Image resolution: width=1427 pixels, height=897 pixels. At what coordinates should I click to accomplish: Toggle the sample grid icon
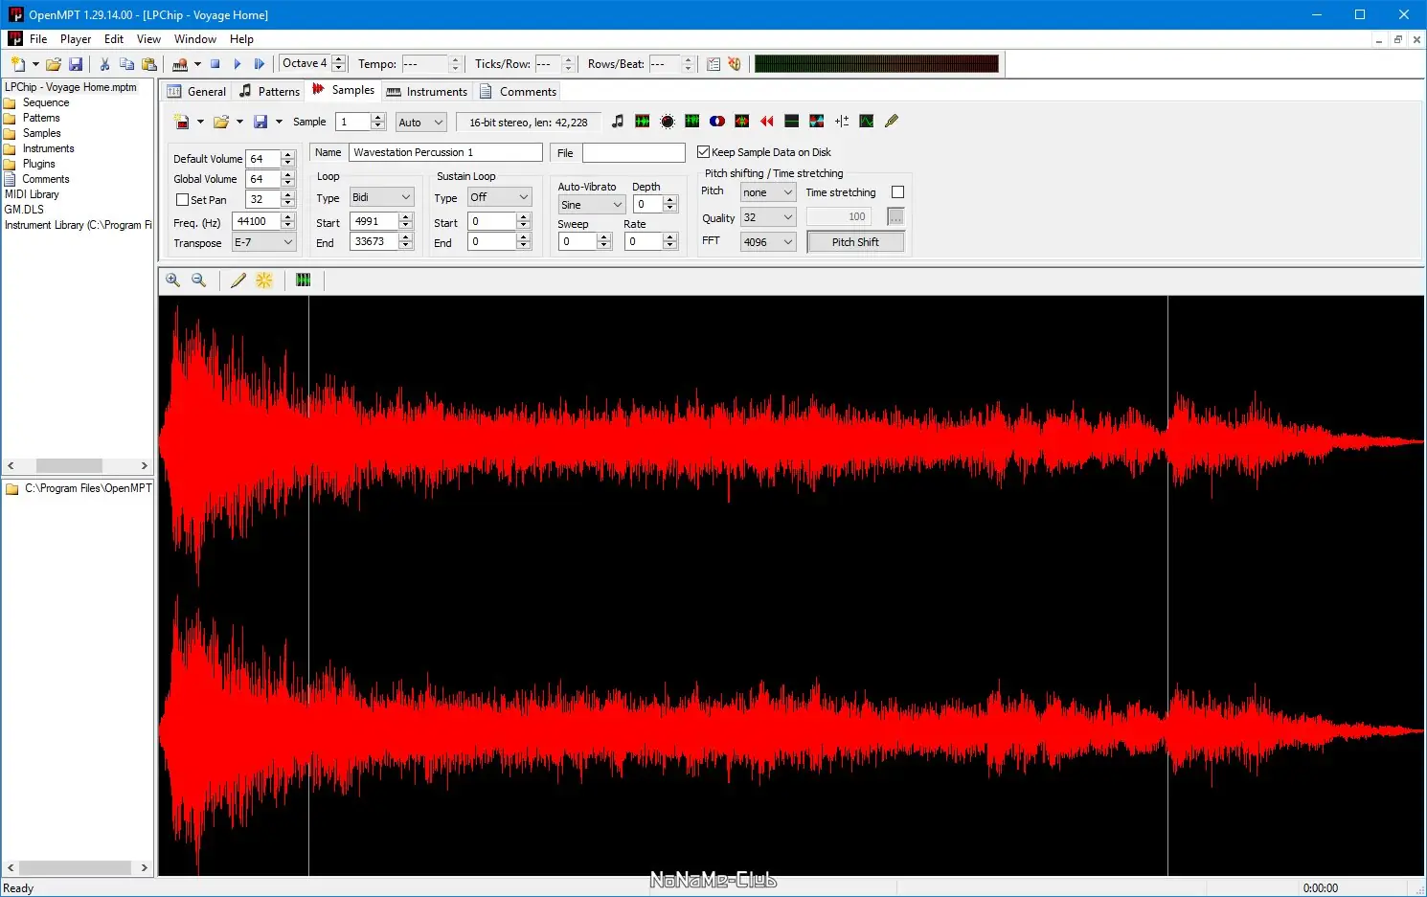click(304, 280)
